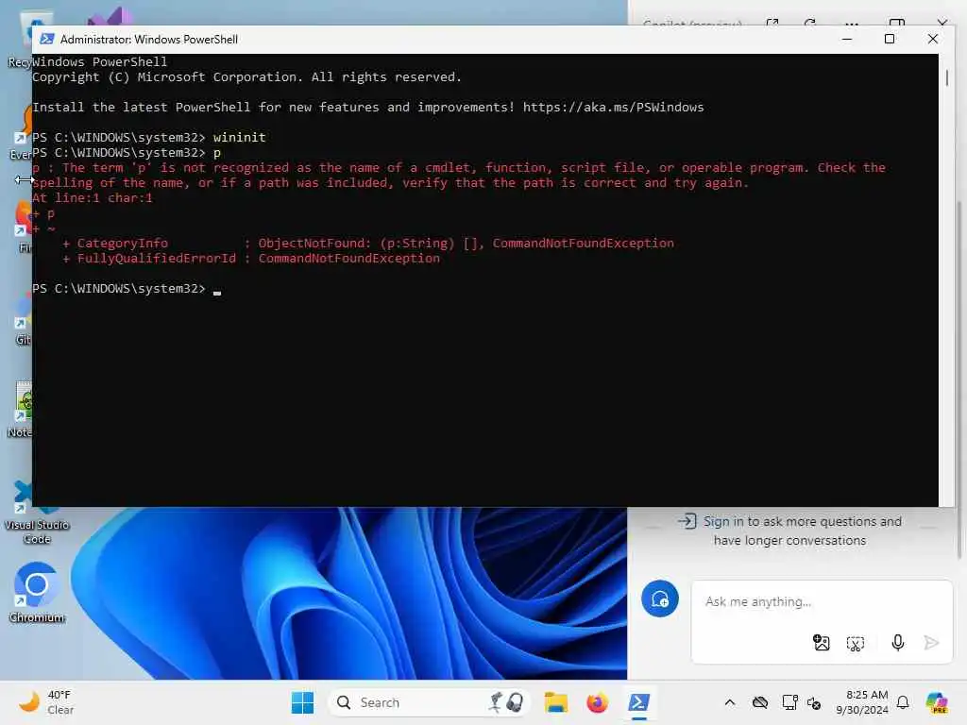The image size is (967, 725).
Task: Open File Explorer from taskbar
Action: [555, 702]
